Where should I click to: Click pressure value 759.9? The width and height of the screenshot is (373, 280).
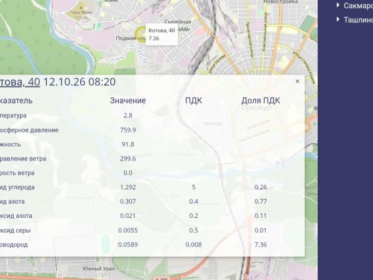[127, 130]
